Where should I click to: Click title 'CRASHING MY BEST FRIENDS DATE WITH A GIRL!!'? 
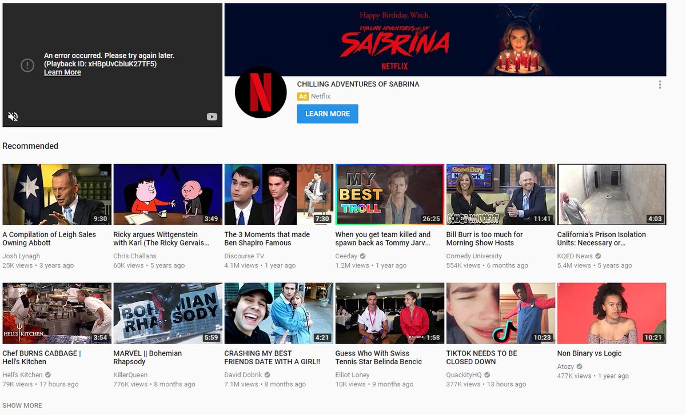(x=272, y=357)
